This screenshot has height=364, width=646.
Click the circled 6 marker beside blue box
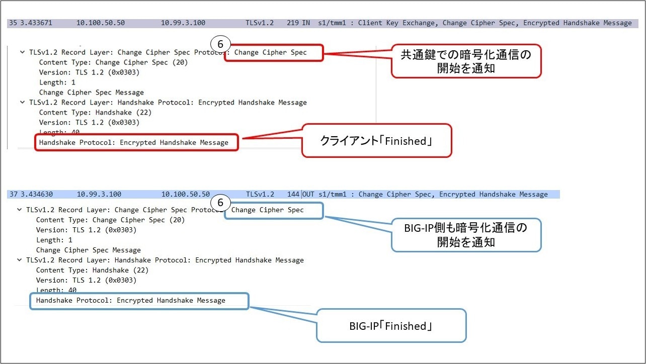click(220, 202)
